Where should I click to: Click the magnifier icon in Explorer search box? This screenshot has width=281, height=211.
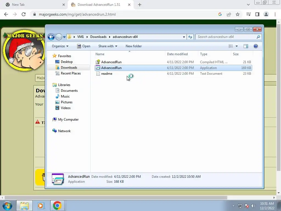pyautogui.click(x=258, y=37)
